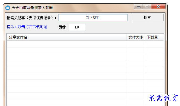
Task: Close the 天天百度网盘搜索下载器 window
Action: click(x=158, y=7)
